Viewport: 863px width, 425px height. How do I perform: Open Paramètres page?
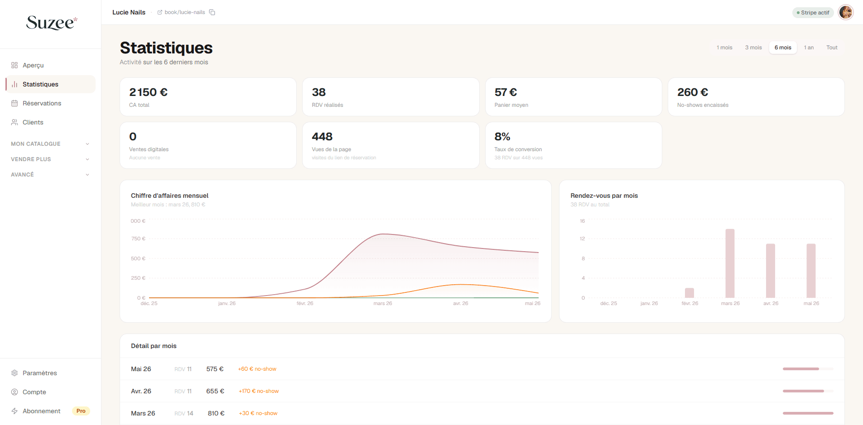tap(50, 373)
